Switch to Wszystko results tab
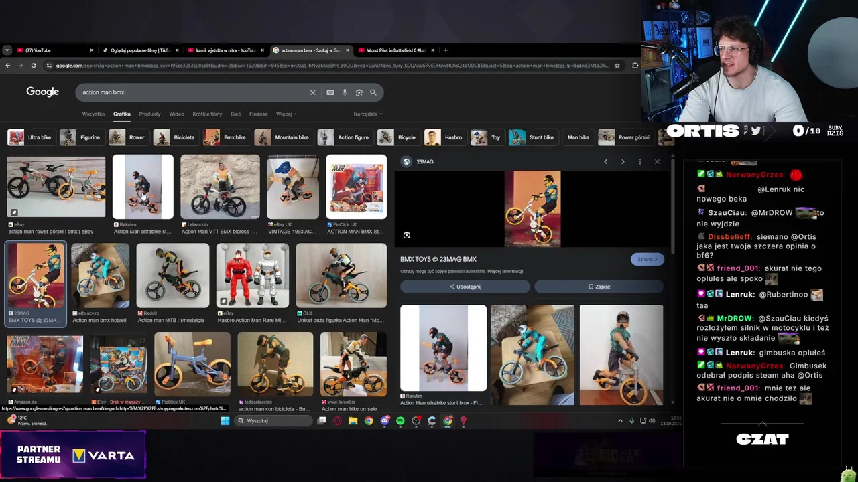The height and width of the screenshot is (482, 858). coord(93,114)
